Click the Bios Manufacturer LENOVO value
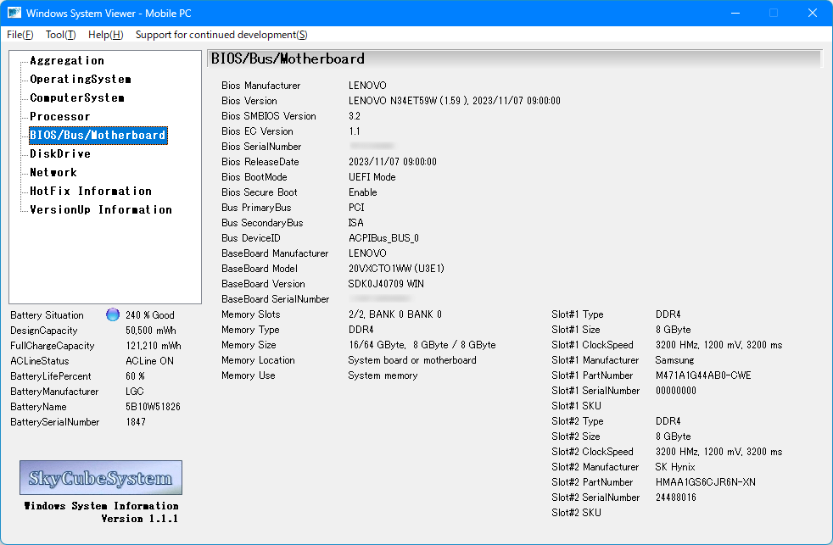The image size is (833, 545). coord(367,86)
